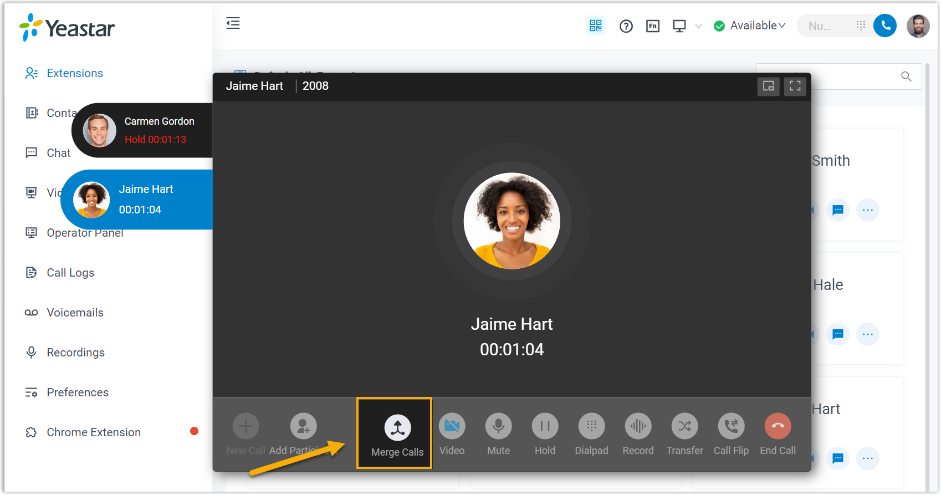Click the blue call phone button
This screenshot has height=495, width=941.
coord(885,25)
